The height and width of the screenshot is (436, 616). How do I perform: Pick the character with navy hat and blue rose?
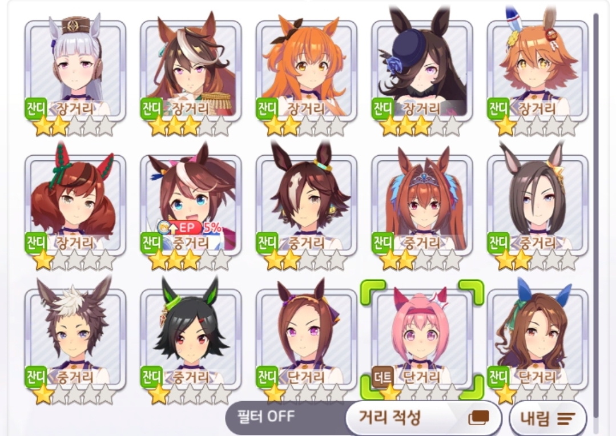coord(422,71)
